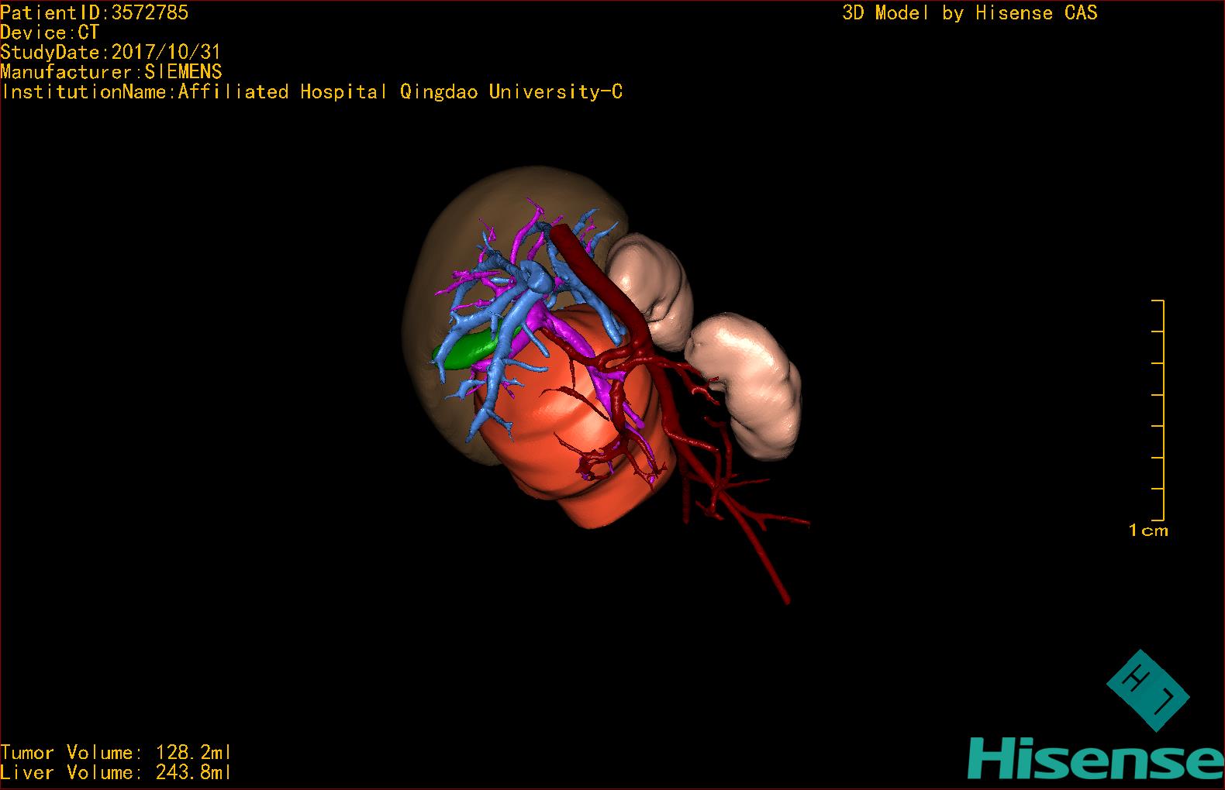The image size is (1225, 790).
Task: Click the PatientID:3572785 text
Action: coord(94,12)
